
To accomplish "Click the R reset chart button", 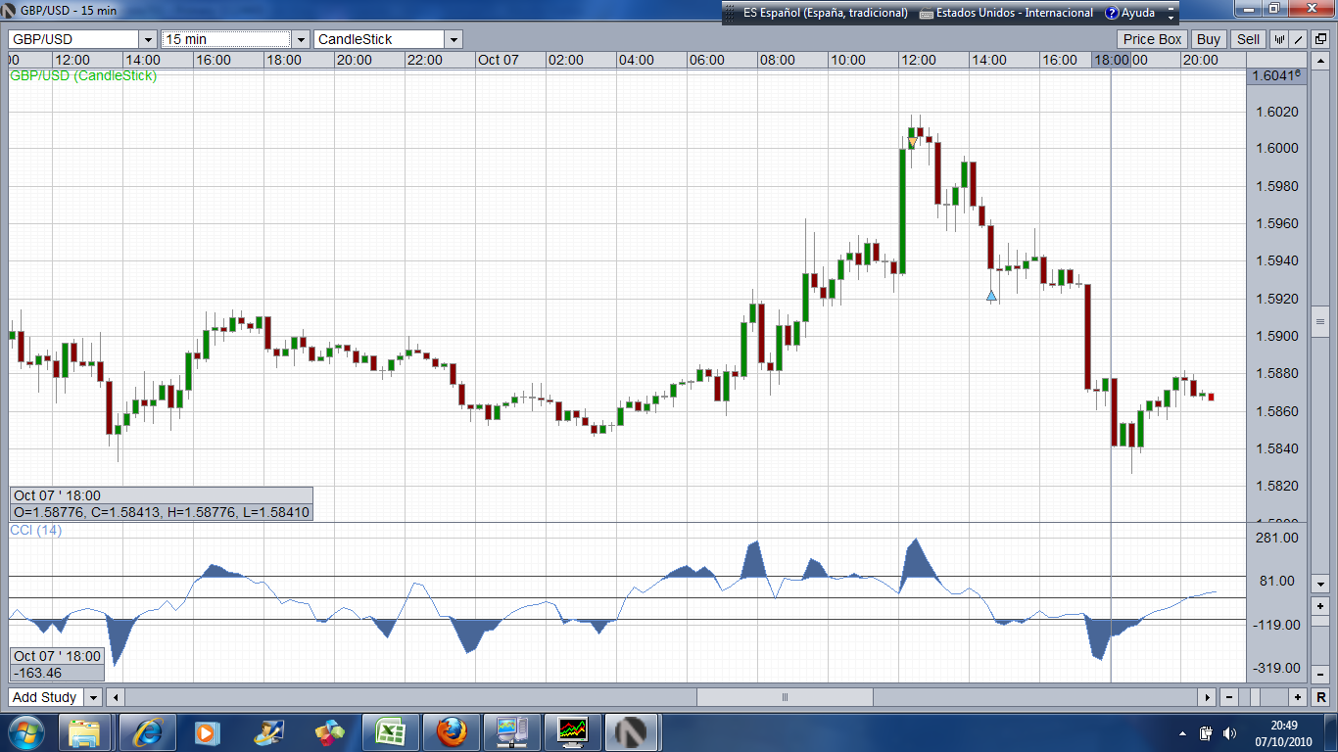I will click(1319, 697).
